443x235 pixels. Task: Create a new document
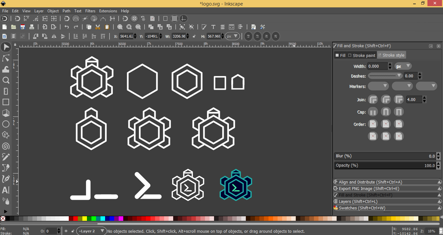pos(5,27)
